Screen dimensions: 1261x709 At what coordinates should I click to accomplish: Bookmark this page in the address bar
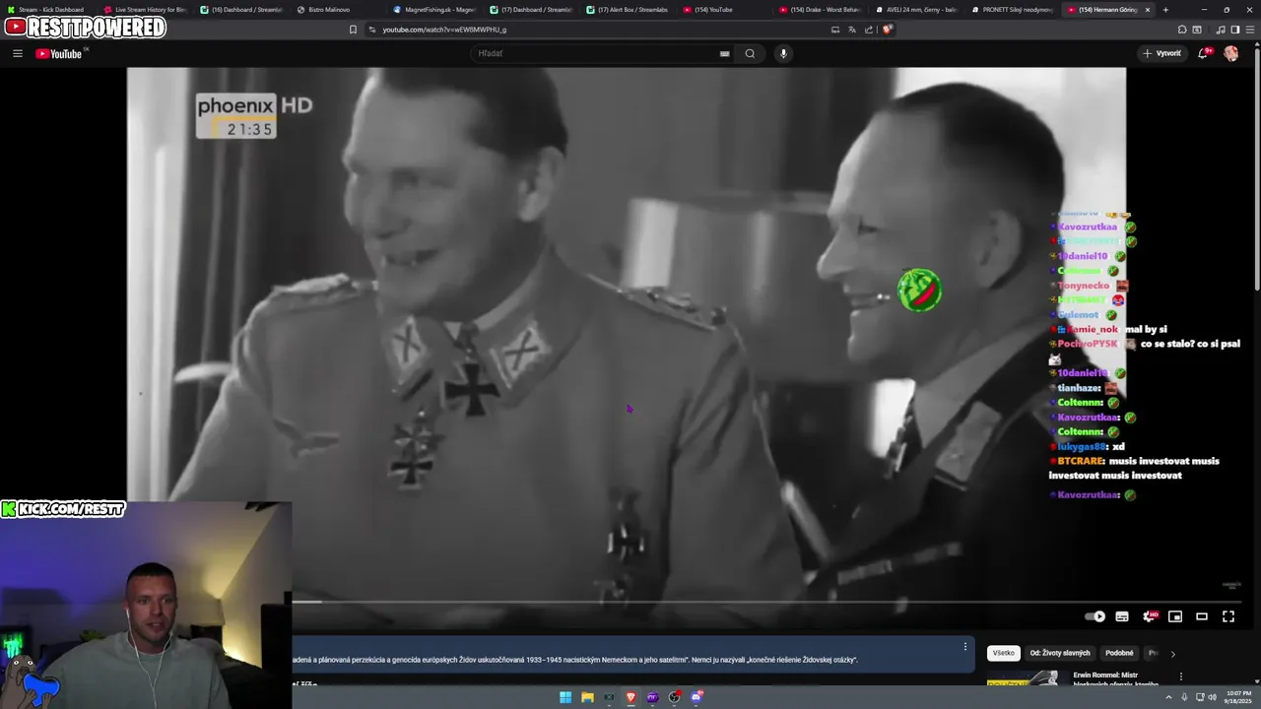click(353, 30)
